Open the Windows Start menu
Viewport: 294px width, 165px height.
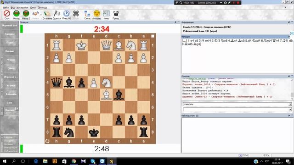4,161
